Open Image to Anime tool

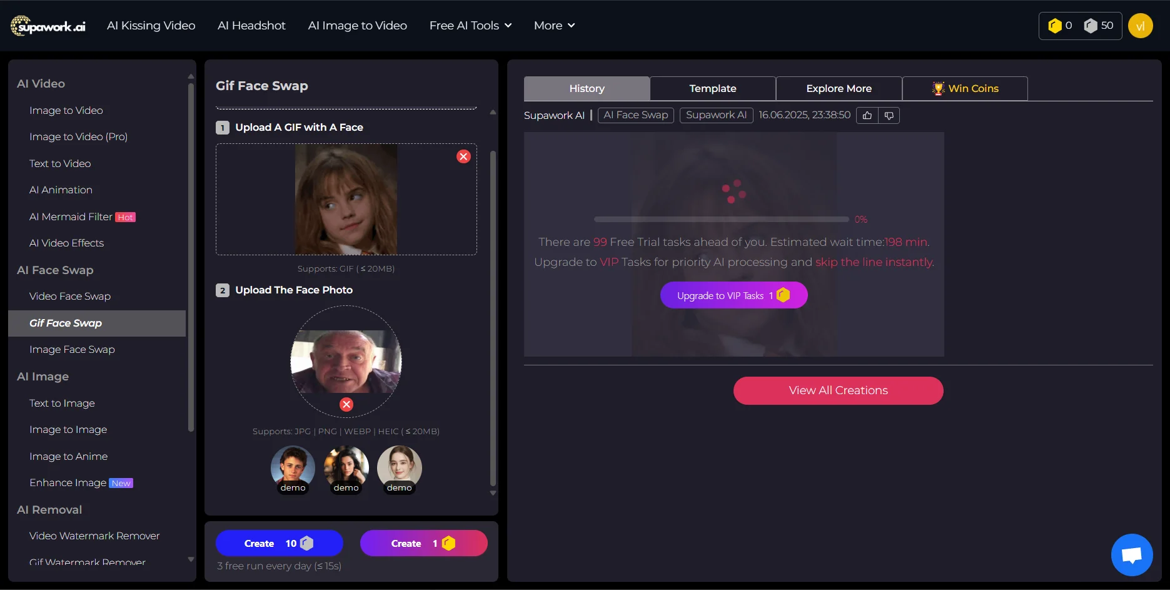coord(68,456)
